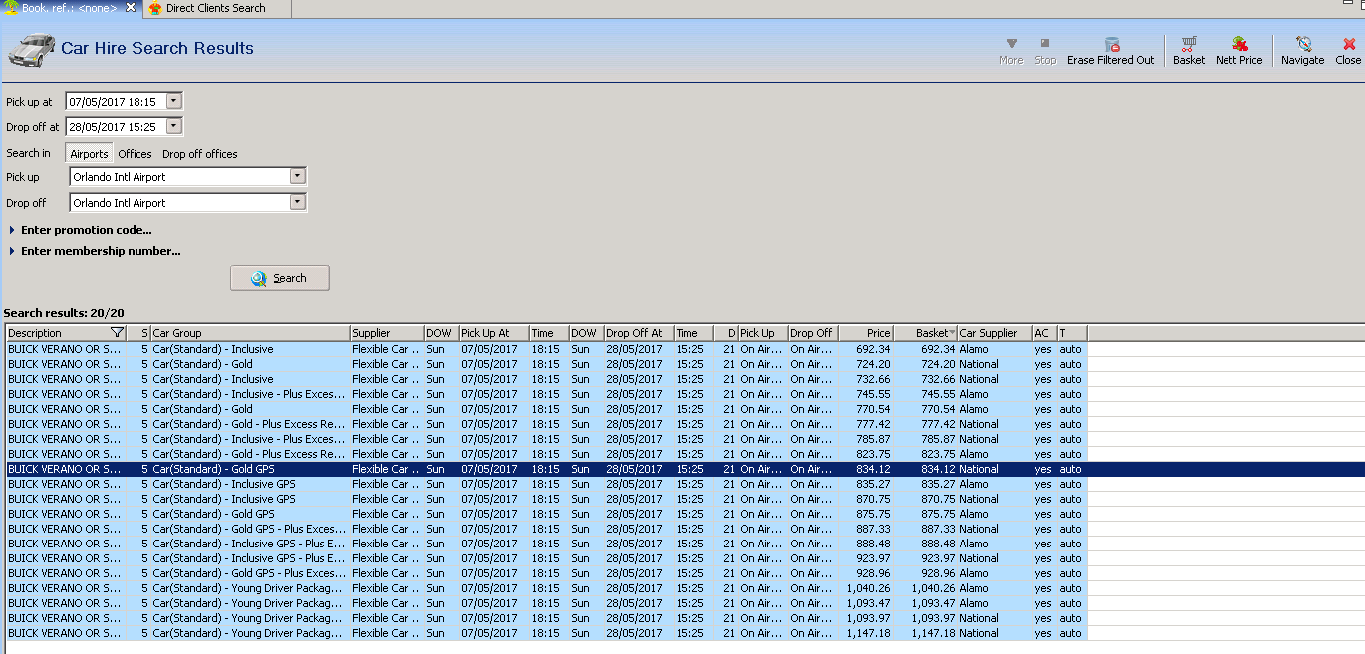Expand Enter promotion code section
Image resolution: width=1365 pixels, height=654 pixels.
click(x=80, y=230)
